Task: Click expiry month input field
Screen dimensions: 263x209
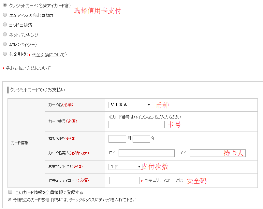Action: [x=117, y=139]
